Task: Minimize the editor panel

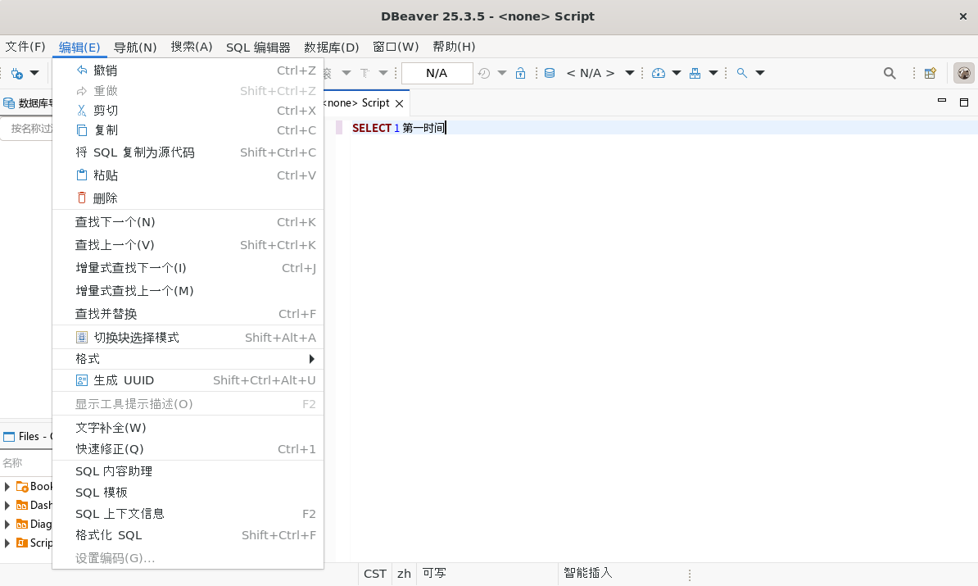Action: pos(942,101)
